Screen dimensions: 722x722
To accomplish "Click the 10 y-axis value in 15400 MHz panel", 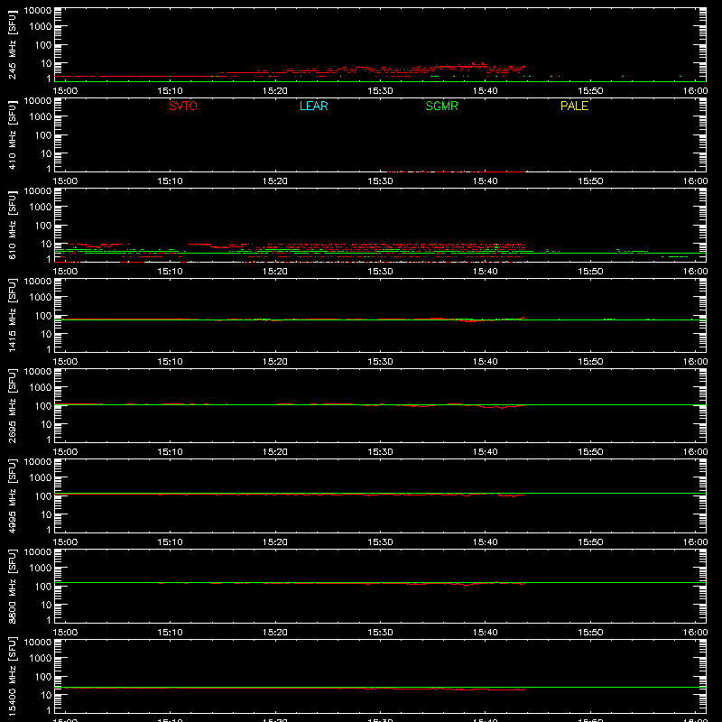I will [46, 695].
